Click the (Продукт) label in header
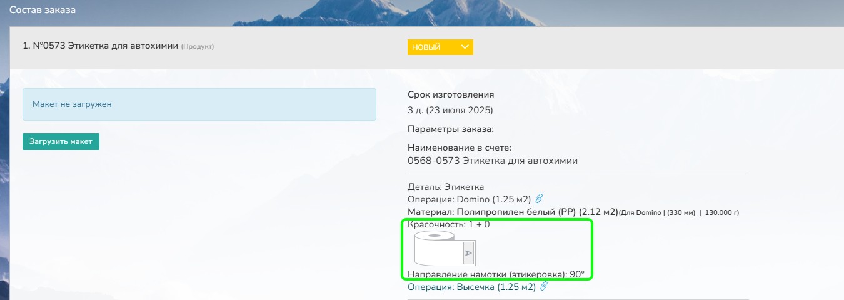 [198, 47]
